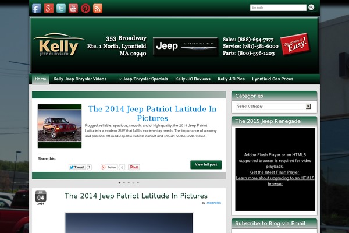This screenshot has width=349, height=233.
Task: Click the Service phone number (781)-581-6000
Action: tap(260, 46)
